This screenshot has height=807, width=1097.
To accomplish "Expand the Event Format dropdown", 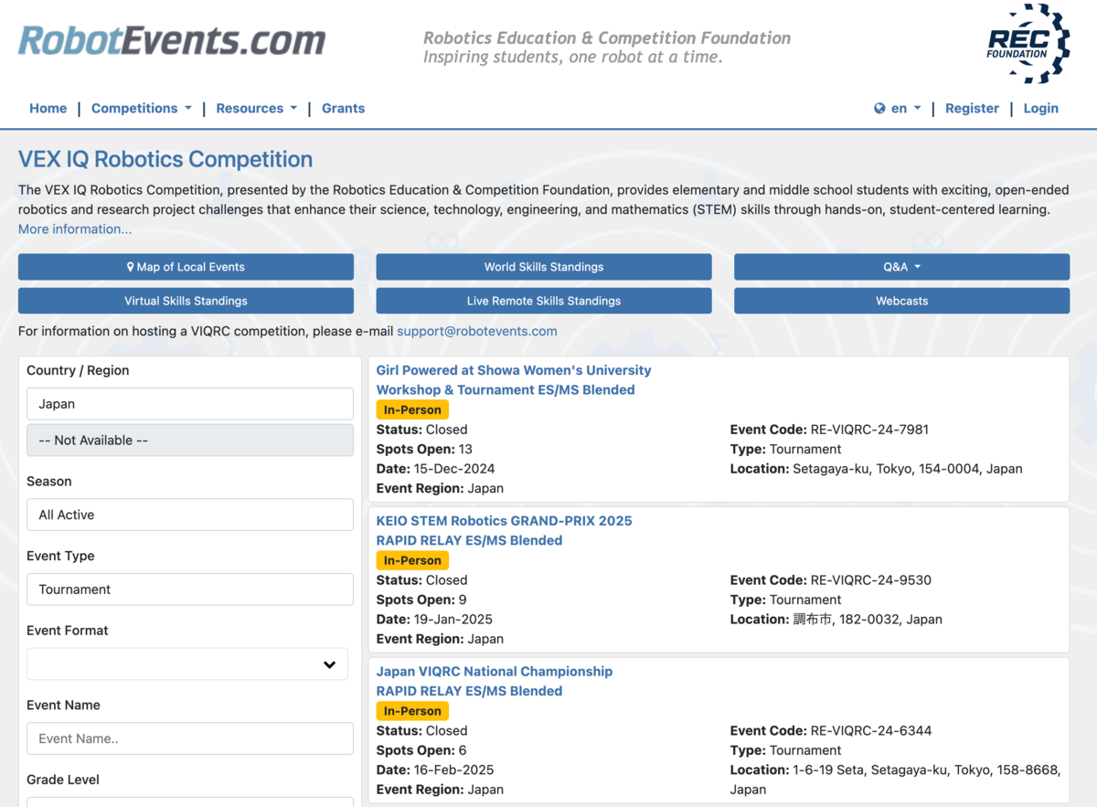I will pyautogui.click(x=187, y=664).
